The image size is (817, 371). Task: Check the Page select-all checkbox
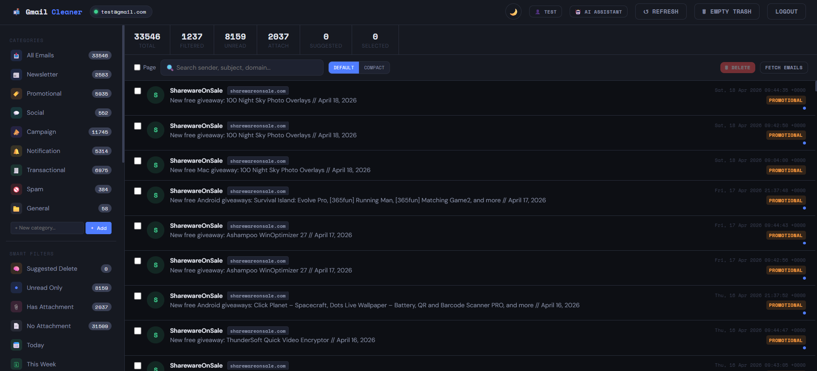pyautogui.click(x=137, y=67)
